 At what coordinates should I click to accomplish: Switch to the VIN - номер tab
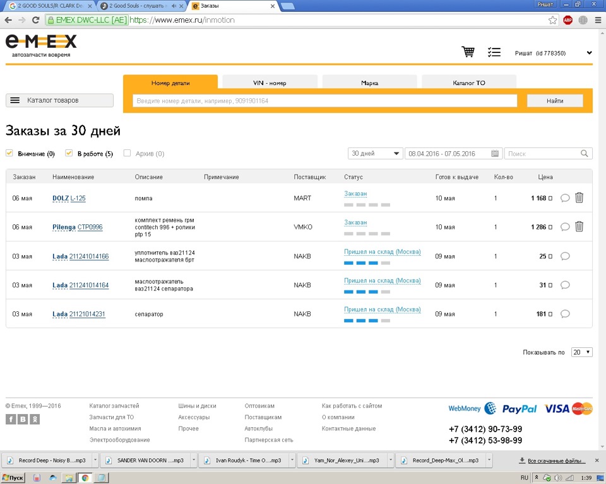pos(270,83)
